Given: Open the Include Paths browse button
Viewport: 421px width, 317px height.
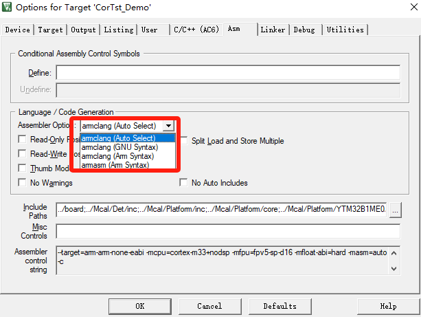Looking at the screenshot, I should tap(395, 212).
